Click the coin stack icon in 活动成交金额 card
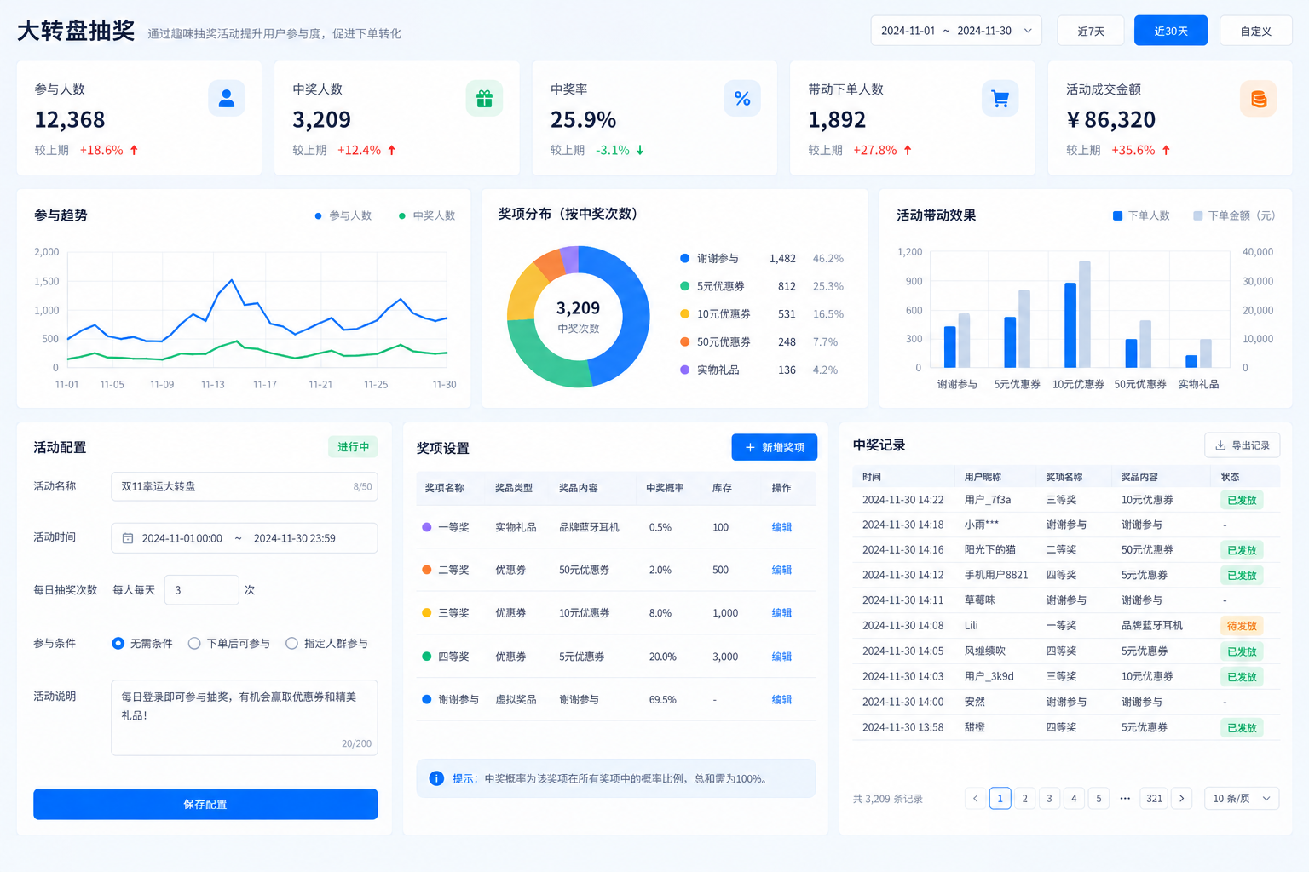Viewport: 1309px width, 872px height. coord(1259,99)
